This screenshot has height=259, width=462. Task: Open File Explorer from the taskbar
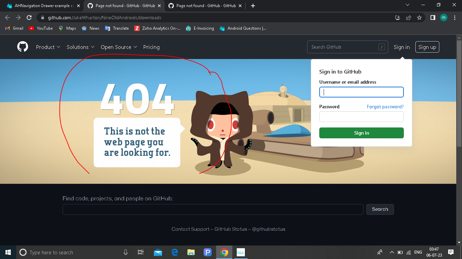[191, 252]
